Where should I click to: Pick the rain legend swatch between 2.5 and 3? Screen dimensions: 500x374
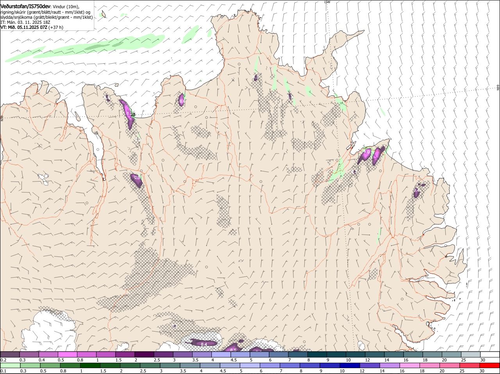[150, 365]
